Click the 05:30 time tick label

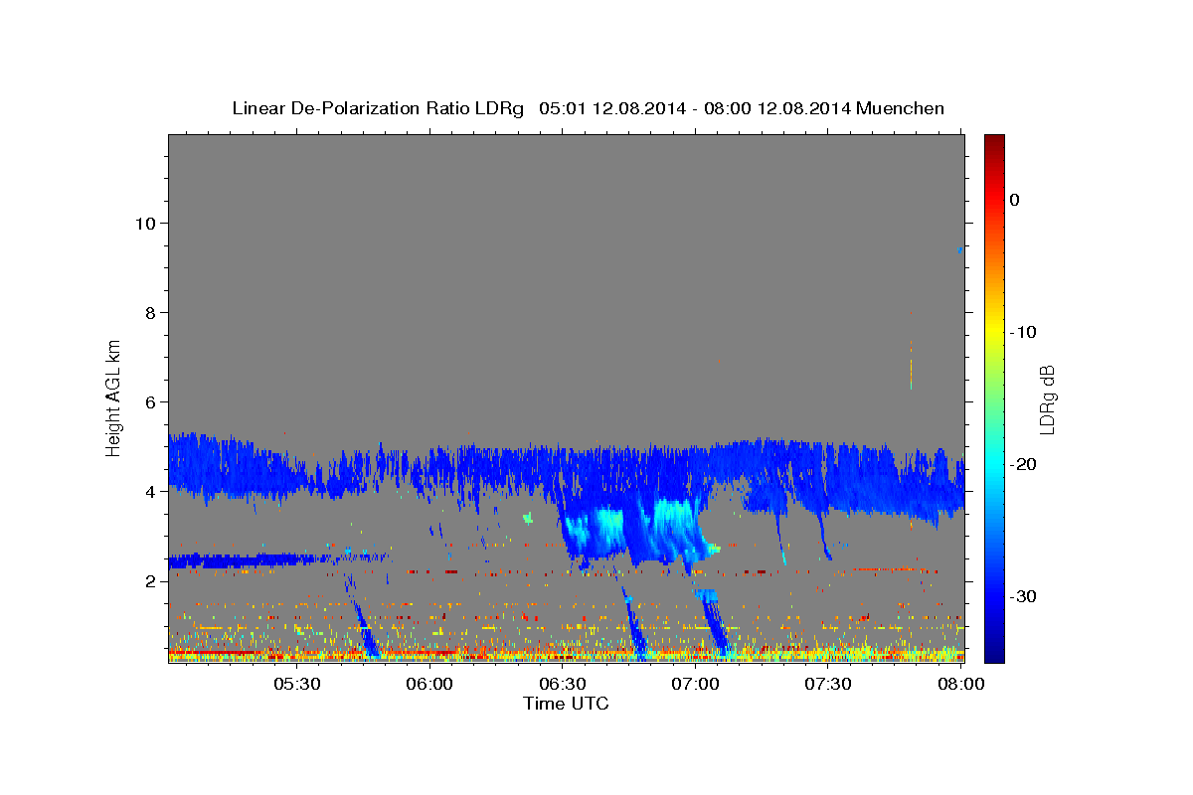coord(296,684)
